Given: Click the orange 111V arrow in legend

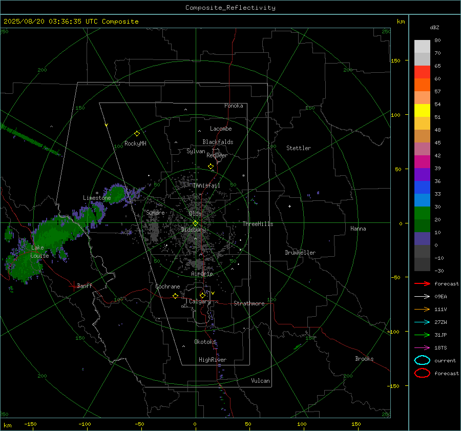Looking at the screenshot, I should 422,309.
